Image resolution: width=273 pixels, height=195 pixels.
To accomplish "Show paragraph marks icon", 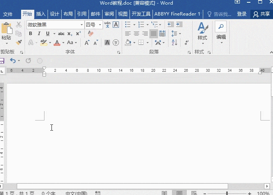I will (187, 42).
